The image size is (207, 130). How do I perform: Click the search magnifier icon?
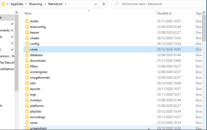tap(117, 4)
